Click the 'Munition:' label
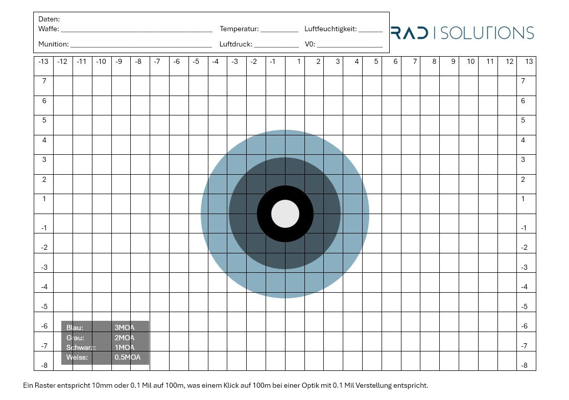Image resolution: width=569 pixels, height=400 pixels. point(53,44)
